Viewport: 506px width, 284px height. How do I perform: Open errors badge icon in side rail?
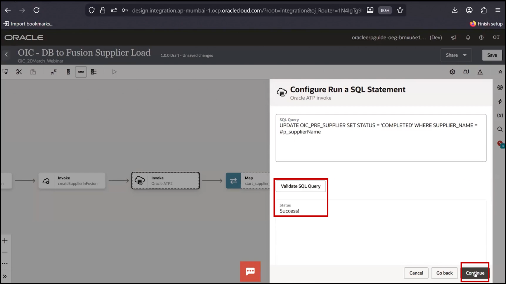tap(500, 144)
